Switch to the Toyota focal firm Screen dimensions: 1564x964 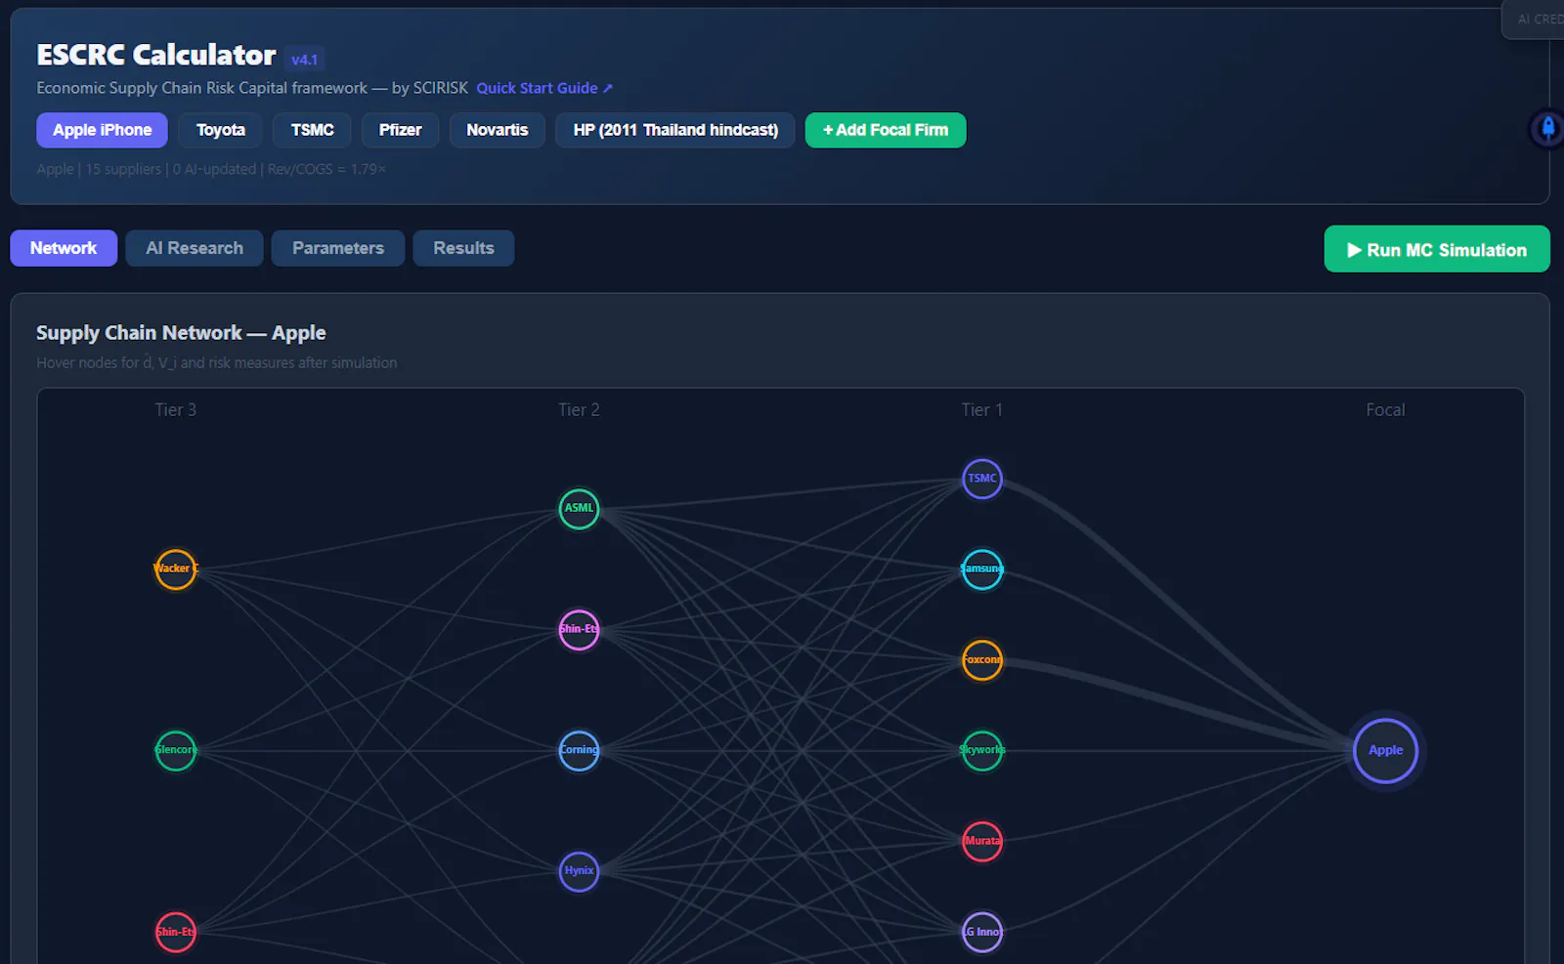click(x=221, y=130)
